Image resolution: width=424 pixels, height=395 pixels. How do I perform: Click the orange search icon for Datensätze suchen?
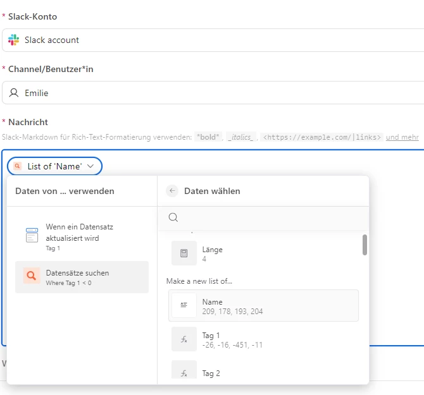pyautogui.click(x=32, y=276)
